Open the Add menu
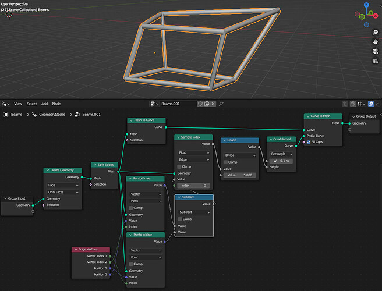This screenshot has width=382, height=291. click(x=44, y=104)
